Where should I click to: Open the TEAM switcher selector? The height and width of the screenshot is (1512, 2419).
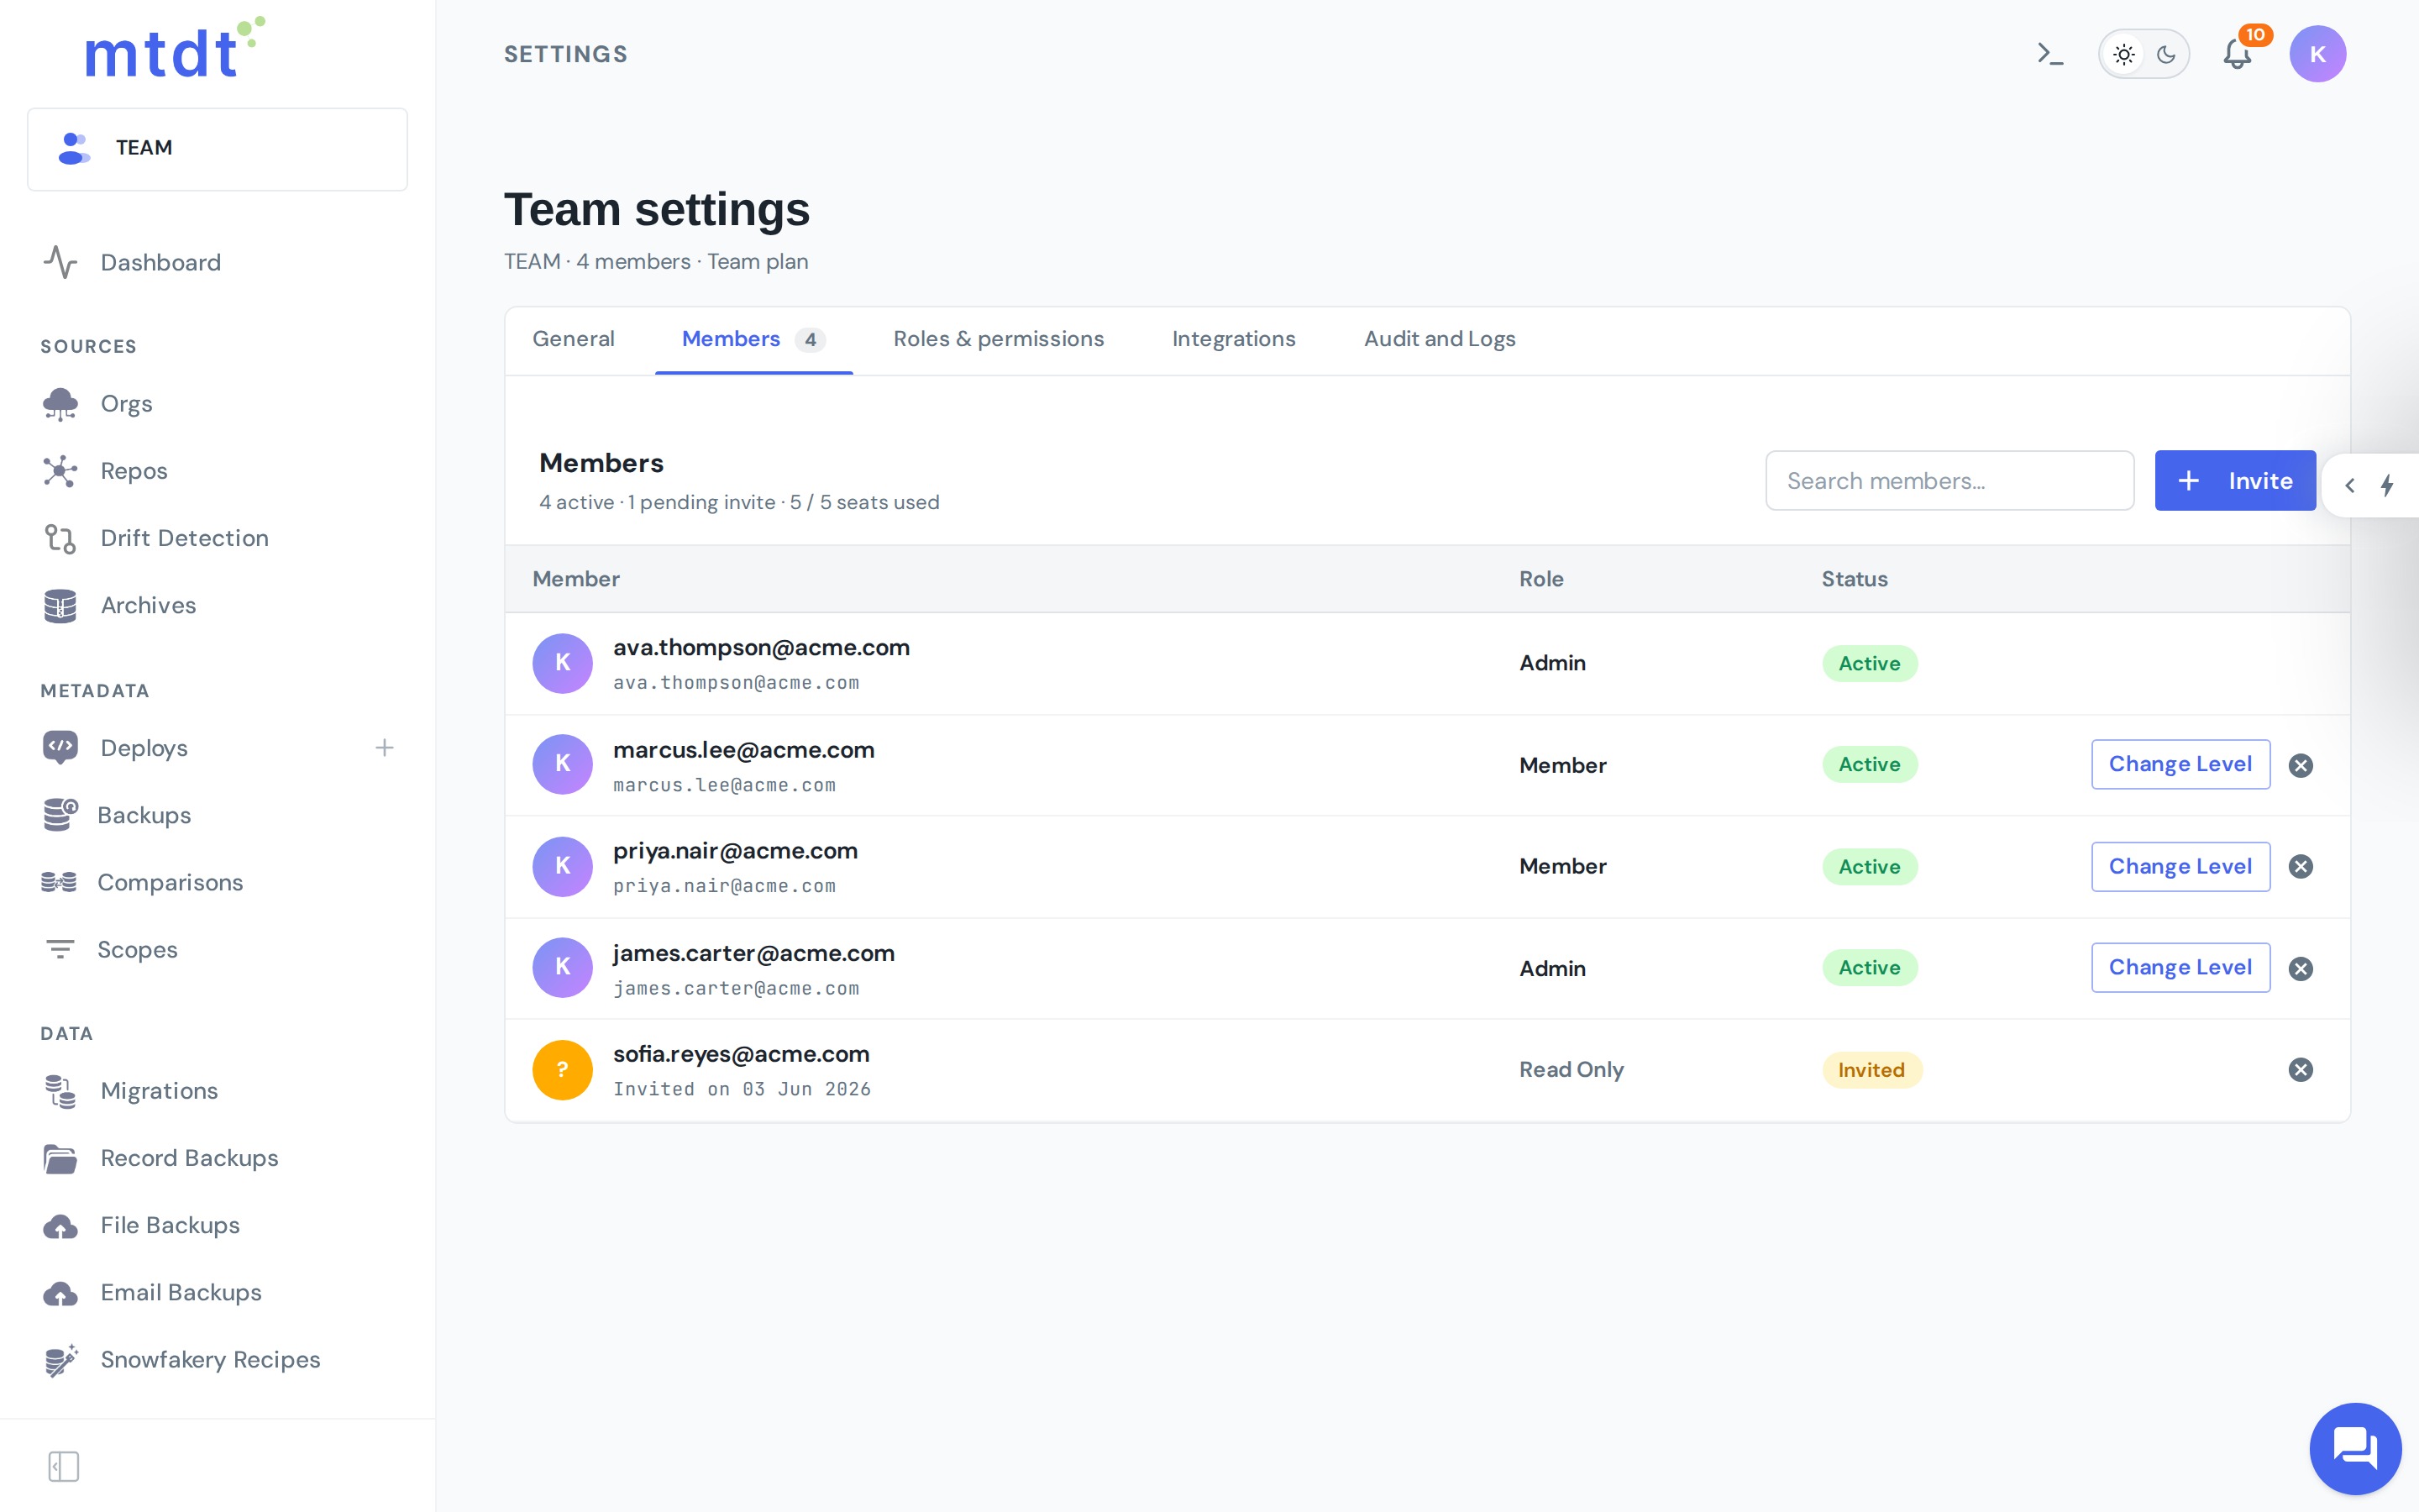[218, 148]
